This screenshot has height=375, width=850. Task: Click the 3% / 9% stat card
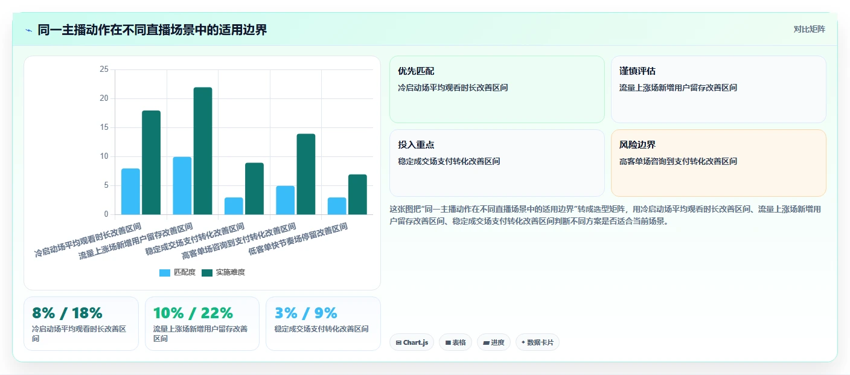323,324
